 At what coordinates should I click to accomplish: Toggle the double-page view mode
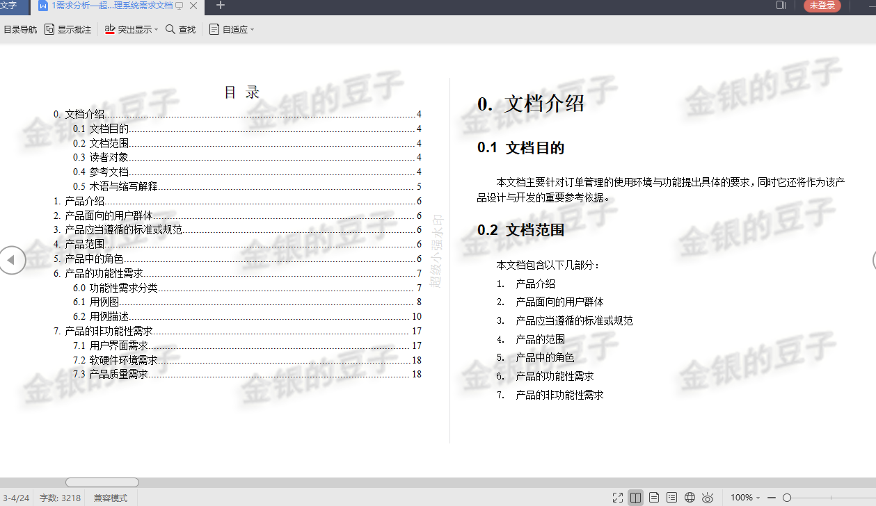(635, 498)
